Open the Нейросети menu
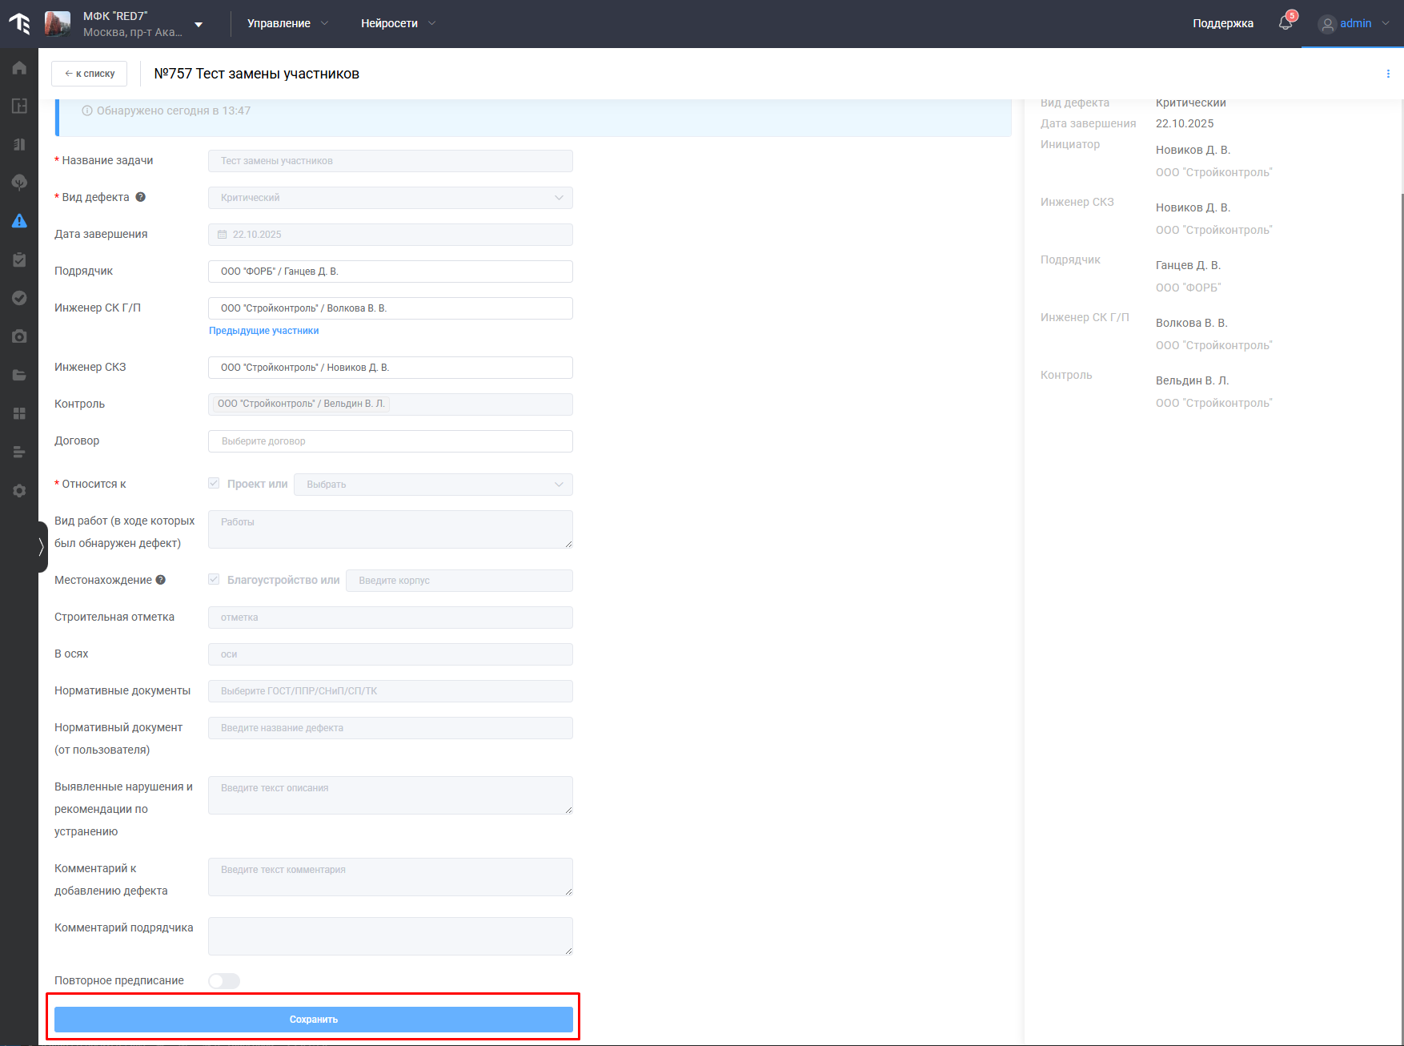The height and width of the screenshot is (1046, 1404). 398,23
